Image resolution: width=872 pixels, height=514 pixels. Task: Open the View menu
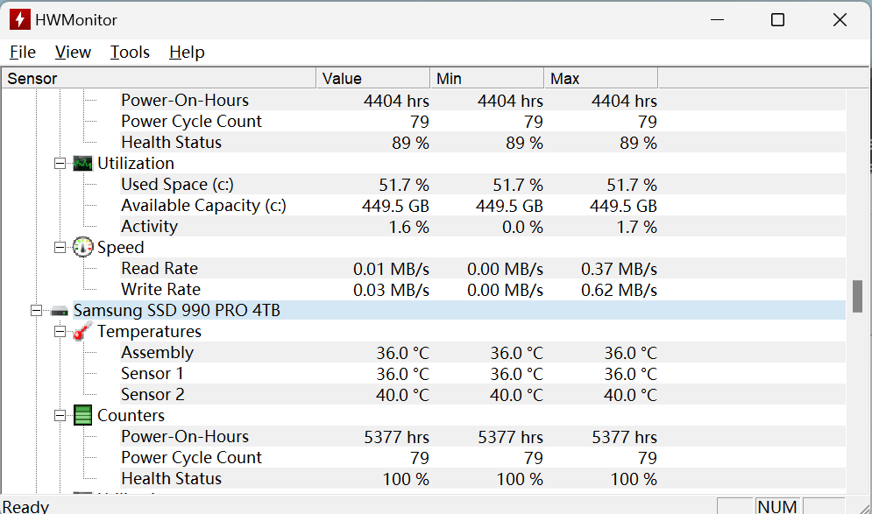[x=73, y=53]
